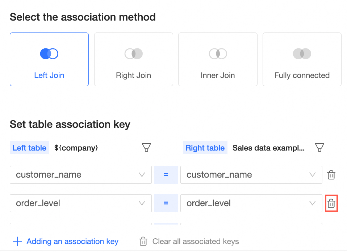Expand the left customer_name field dropdown
The width and height of the screenshot is (347, 252).
tap(80, 175)
